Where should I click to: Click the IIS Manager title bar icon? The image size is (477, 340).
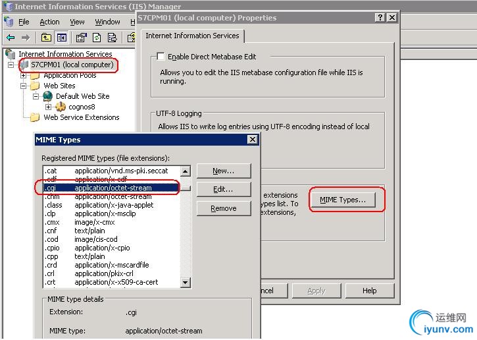point(8,7)
